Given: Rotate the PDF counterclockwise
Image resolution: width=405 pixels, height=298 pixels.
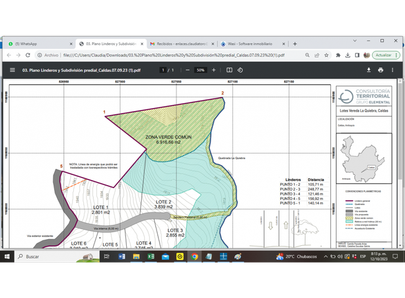Looking at the screenshot, I should (x=240, y=70).
